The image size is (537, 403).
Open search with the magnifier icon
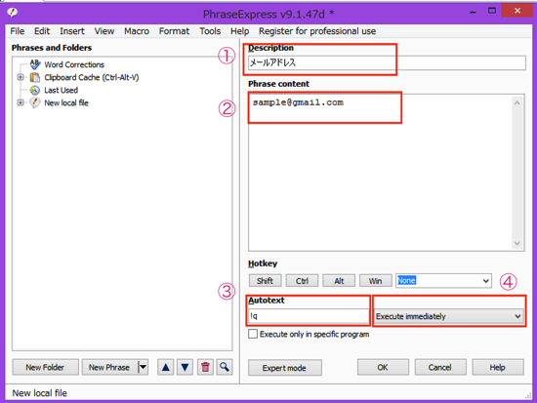(225, 368)
